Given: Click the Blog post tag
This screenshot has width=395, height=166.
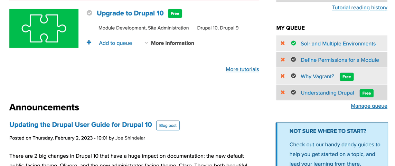Looking at the screenshot, I should click(168, 126).
